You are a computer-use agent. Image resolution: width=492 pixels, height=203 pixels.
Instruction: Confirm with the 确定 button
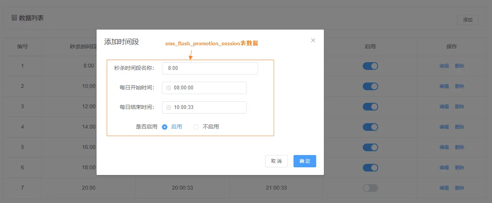pyautogui.click(x=305, y=161)
